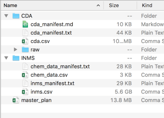This screenshot has height=118, width=164.
Task: Click the empty area below the file list
Action: [82, 111]
